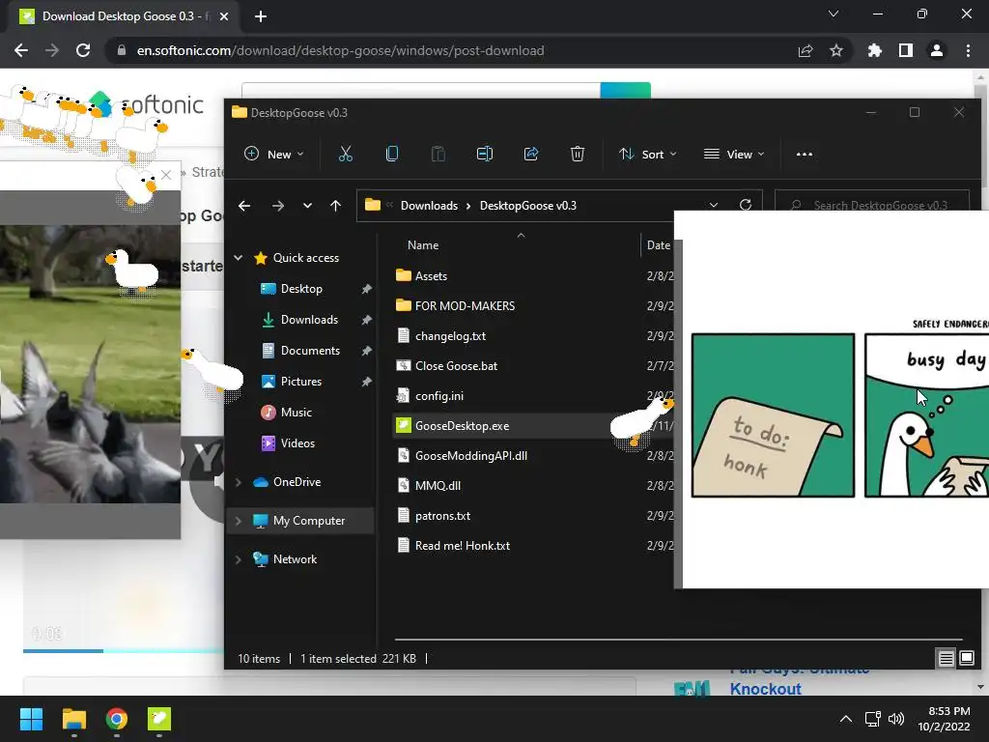Select Desktop in Quick access
The image size is (989, 742).
301,288
